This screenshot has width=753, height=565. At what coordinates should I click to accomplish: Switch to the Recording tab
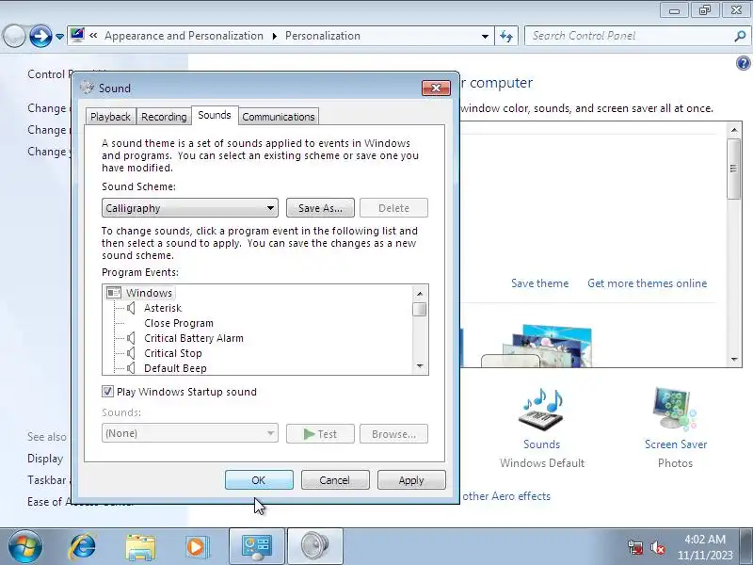coord(164,117)
